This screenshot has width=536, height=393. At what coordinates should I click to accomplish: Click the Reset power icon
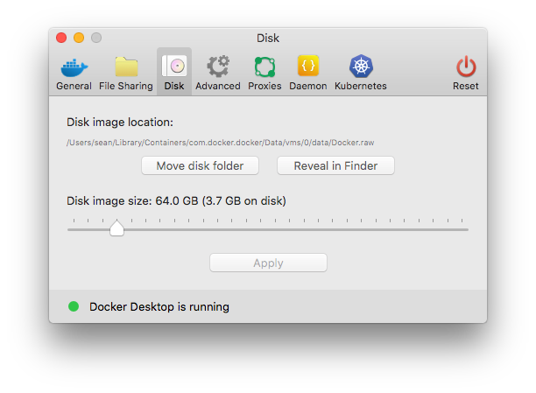pos(466,67)
